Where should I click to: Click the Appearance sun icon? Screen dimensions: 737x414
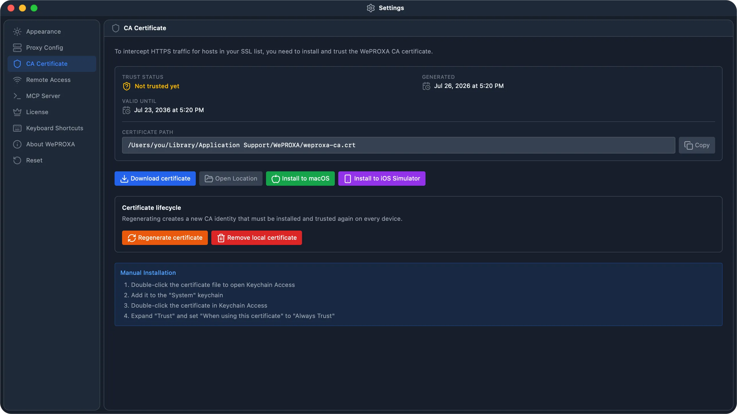coord(17,32)
